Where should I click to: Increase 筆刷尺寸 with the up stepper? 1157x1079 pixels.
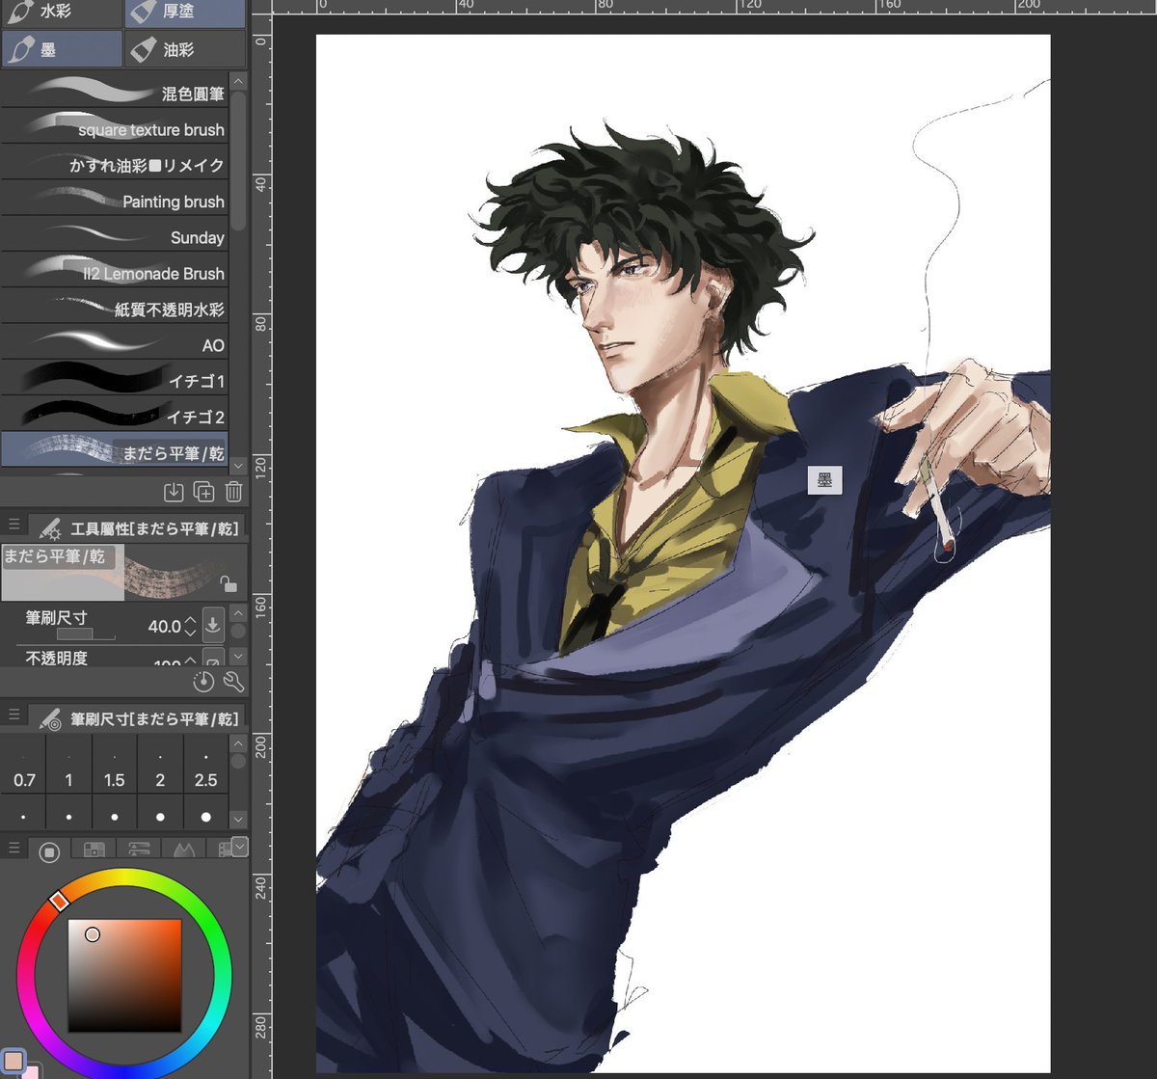[x=190, y=620]
